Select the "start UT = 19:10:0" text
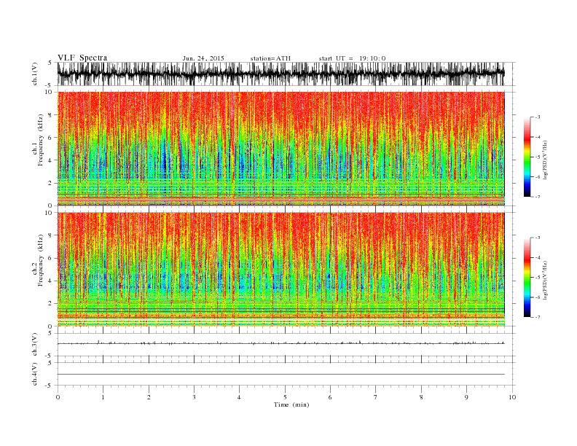The height and width of the screenshot is (446, 577). [x=352, y=58]
